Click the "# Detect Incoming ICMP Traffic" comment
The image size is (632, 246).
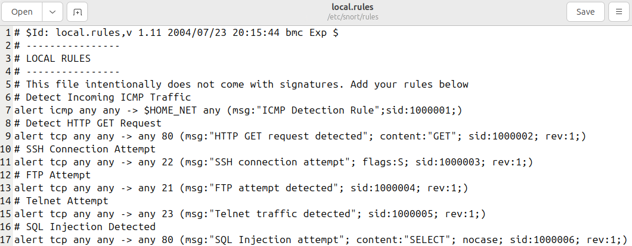click(x=102, y=97)
